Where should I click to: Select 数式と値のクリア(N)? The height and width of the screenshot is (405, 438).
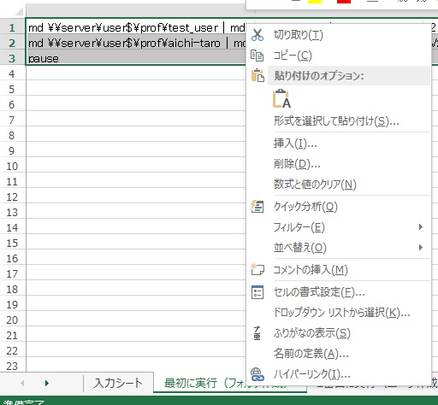[x=315, y=185]
